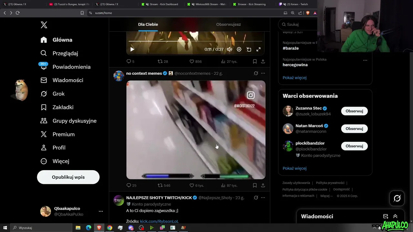Click the Opublikuj wpis button
The height and width of the screenshot is (232, 413).
coord(68,177)
